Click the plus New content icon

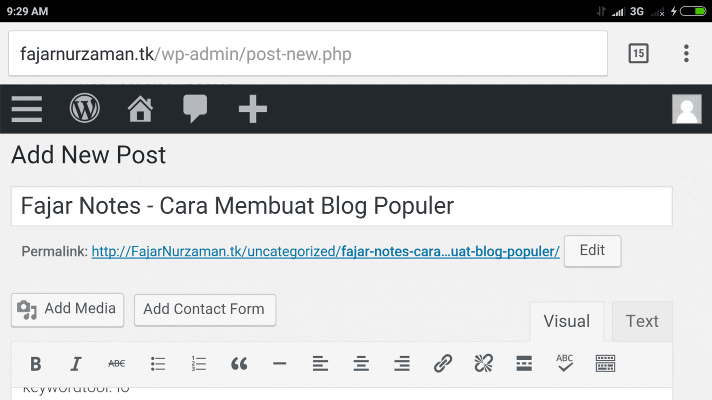coord(252,109)
